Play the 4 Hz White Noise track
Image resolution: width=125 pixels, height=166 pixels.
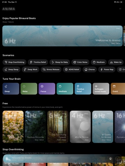tap(80, 127)
